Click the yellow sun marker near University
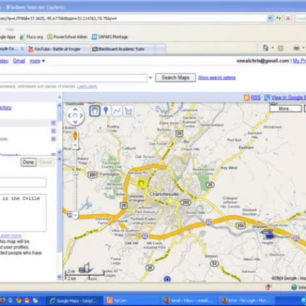The image size is (306, 306). coord(141,183)
